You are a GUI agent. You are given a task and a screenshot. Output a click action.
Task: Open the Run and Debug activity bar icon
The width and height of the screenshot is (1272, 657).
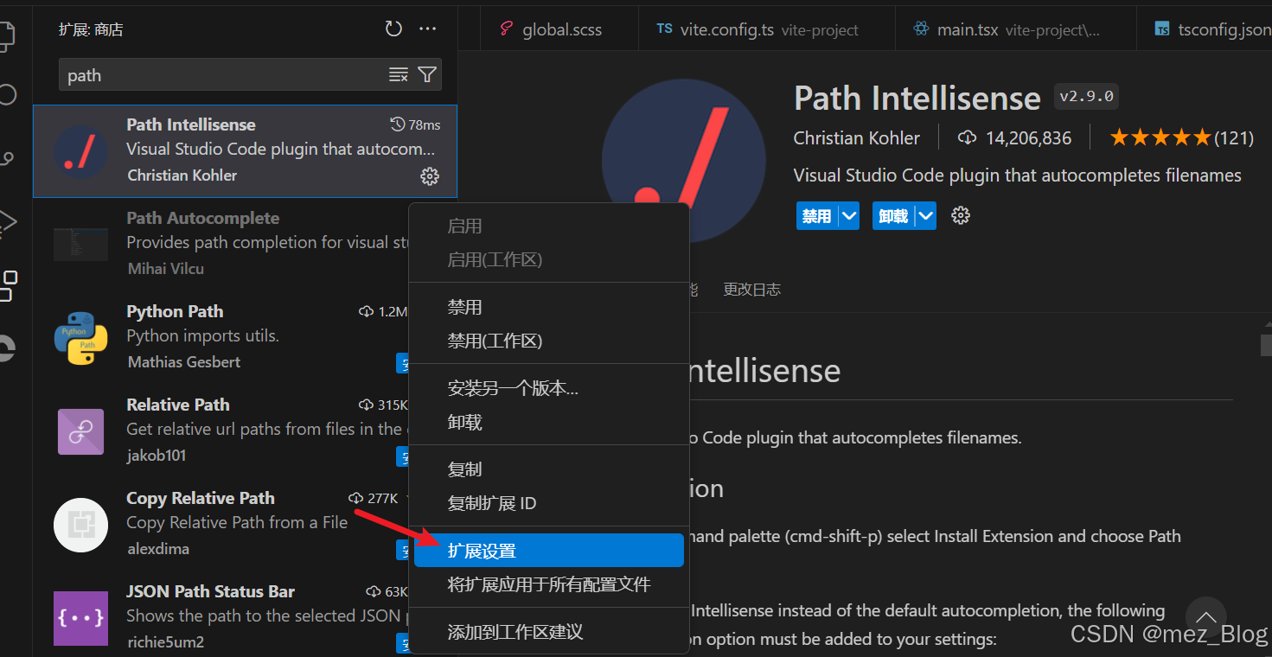[7, 223]
